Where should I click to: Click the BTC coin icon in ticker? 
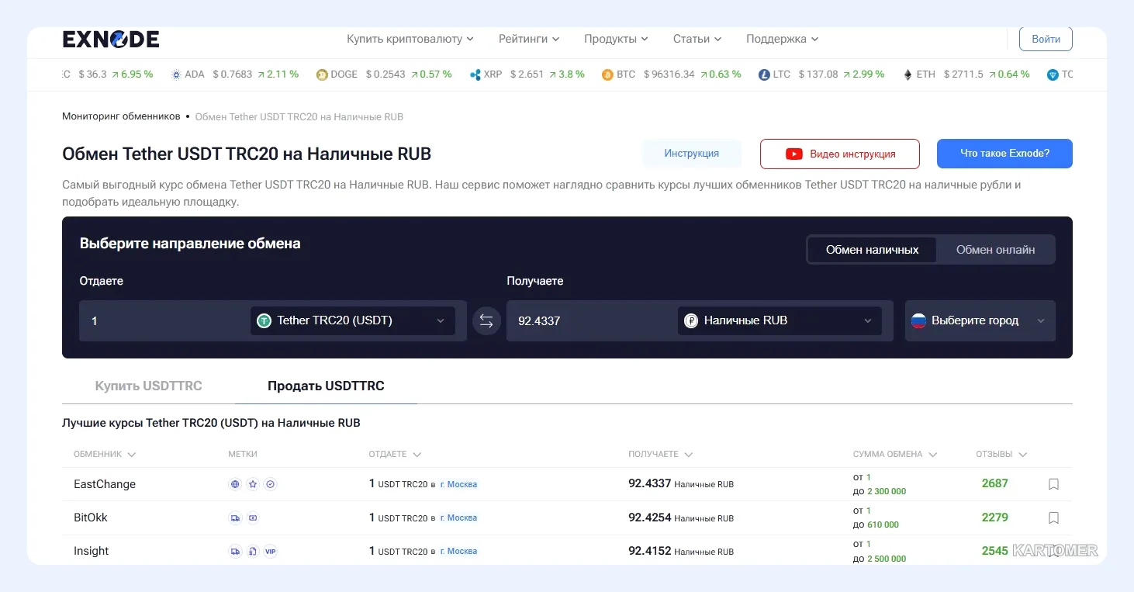point(607,74)
